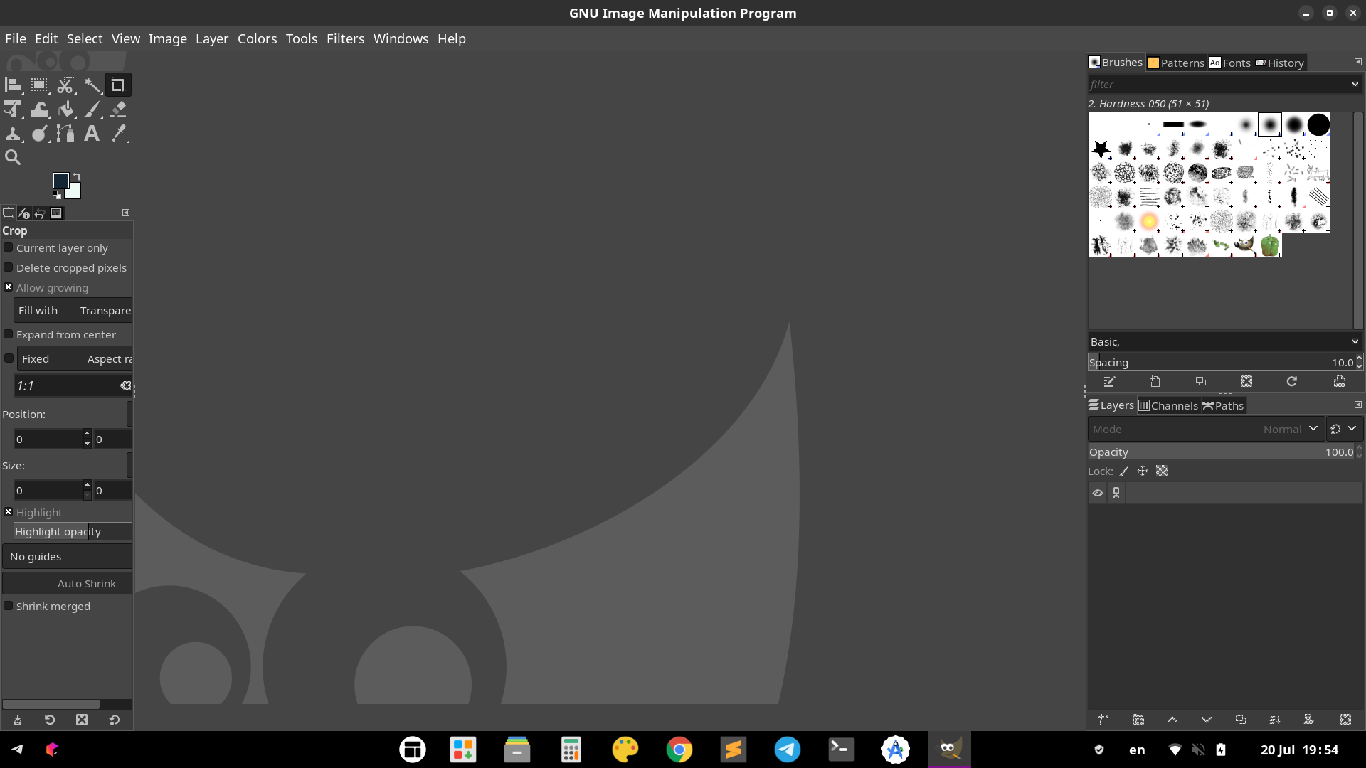
Task: Toggle the Fixed aspect ratio checkbox
Action: pyautogui.click(x=9, y=358)
